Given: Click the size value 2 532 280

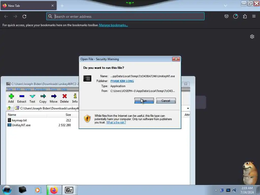Looking at the screenshot, I should pyautogui.click(x=65, y=125).
